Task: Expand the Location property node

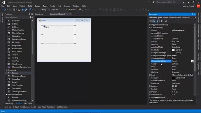Action: point(150,86)
